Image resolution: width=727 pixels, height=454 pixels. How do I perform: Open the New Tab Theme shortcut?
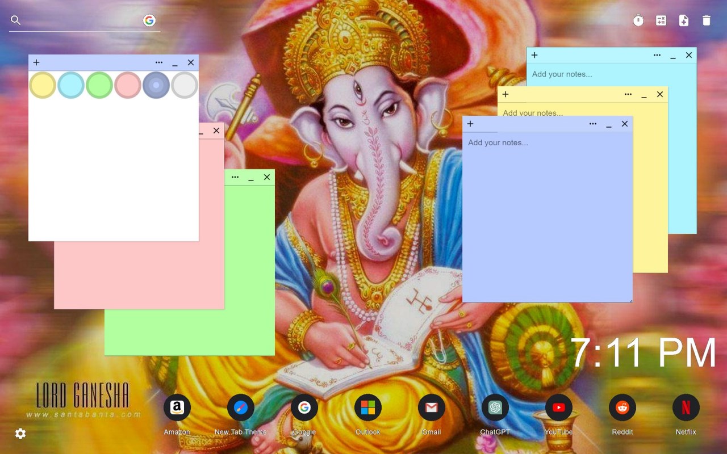pos(241,407)
